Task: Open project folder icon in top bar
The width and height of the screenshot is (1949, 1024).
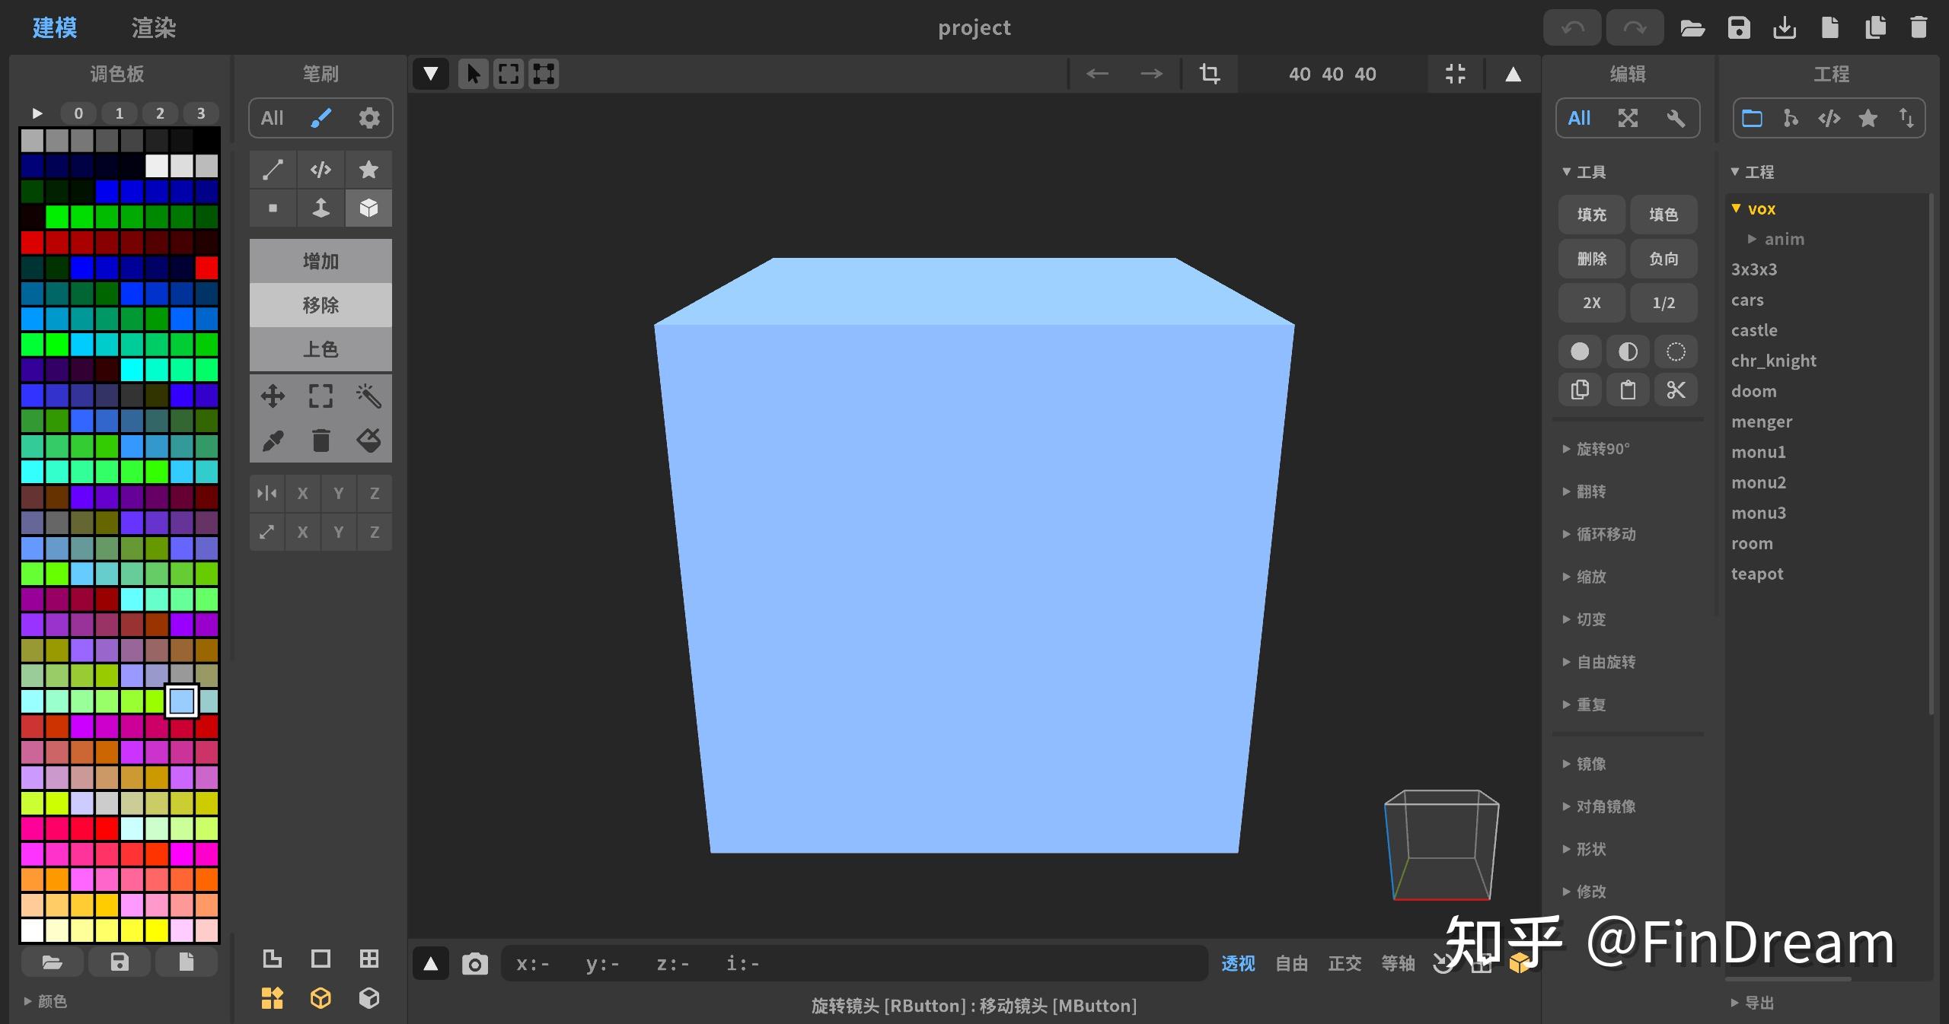Action: point(1692,28)
